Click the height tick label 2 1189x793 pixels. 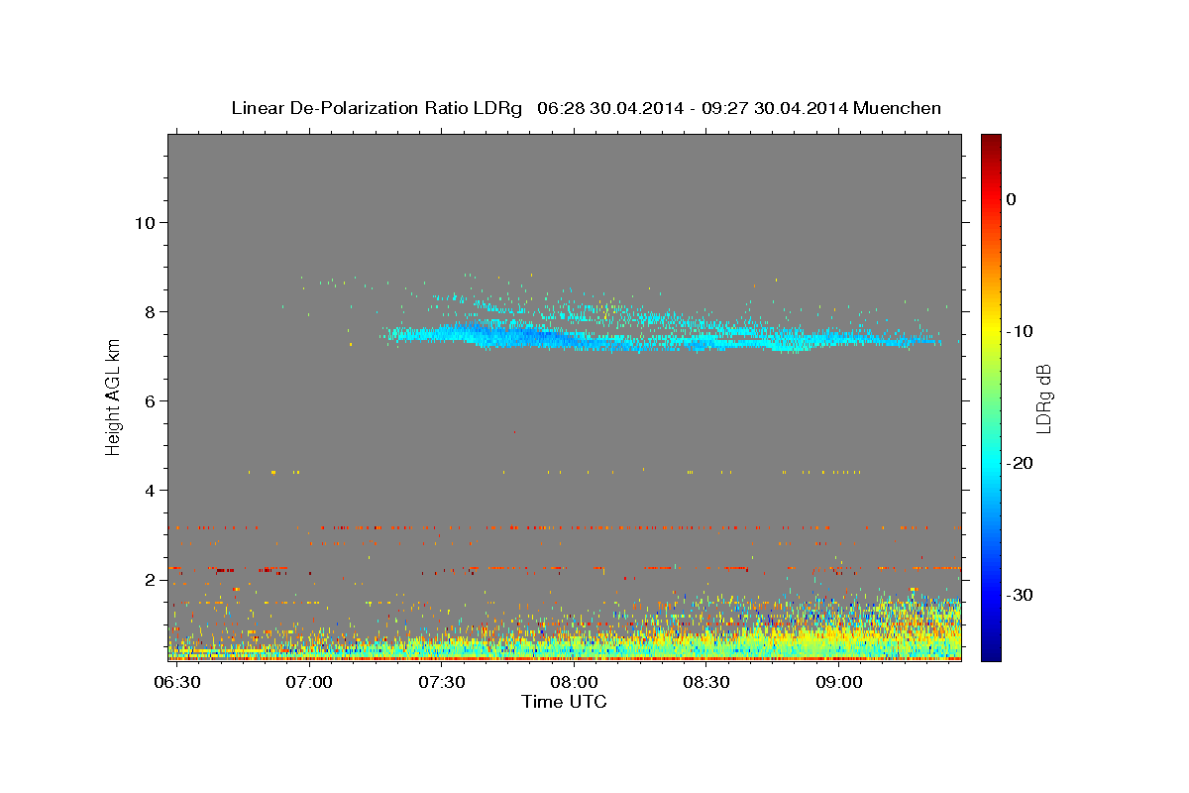point(150,579)
